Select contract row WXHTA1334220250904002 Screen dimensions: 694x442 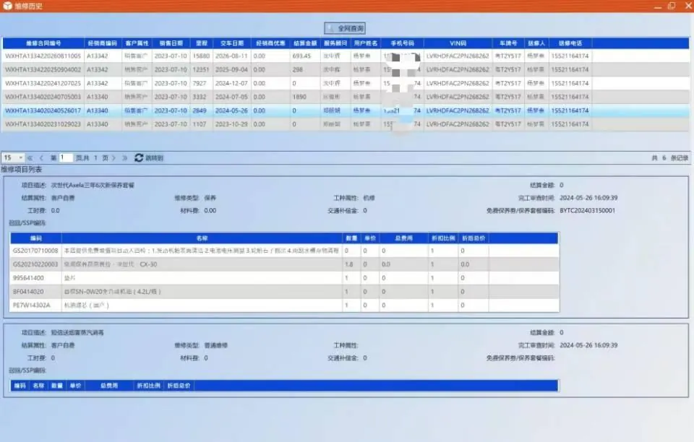coord(346,70)
